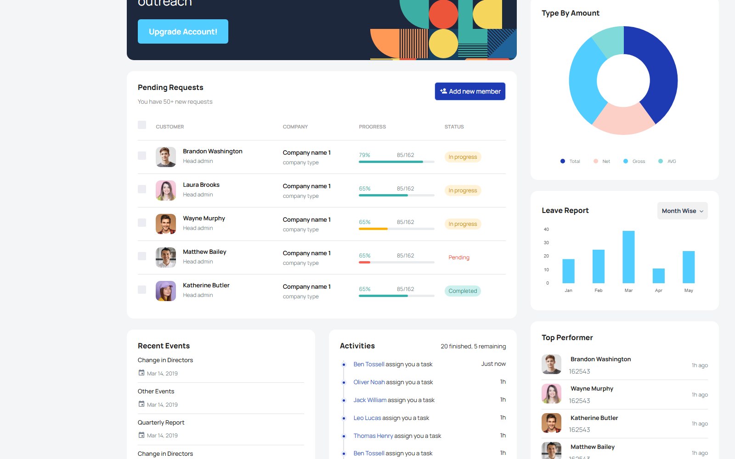This screenshot has width=735, height=459.
Task: Open the Oliver Noah activity link
Action: pos(369,382)
